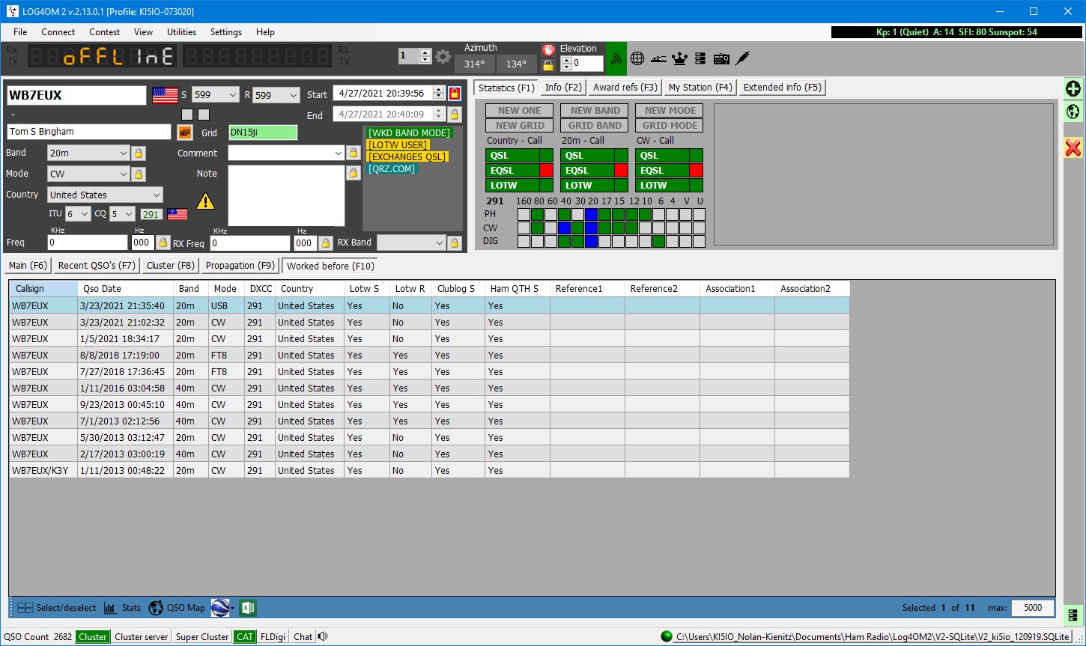The width and height of the screenshot is (1086, 646).
Task: Open the File menu
Action: [20, 32]
